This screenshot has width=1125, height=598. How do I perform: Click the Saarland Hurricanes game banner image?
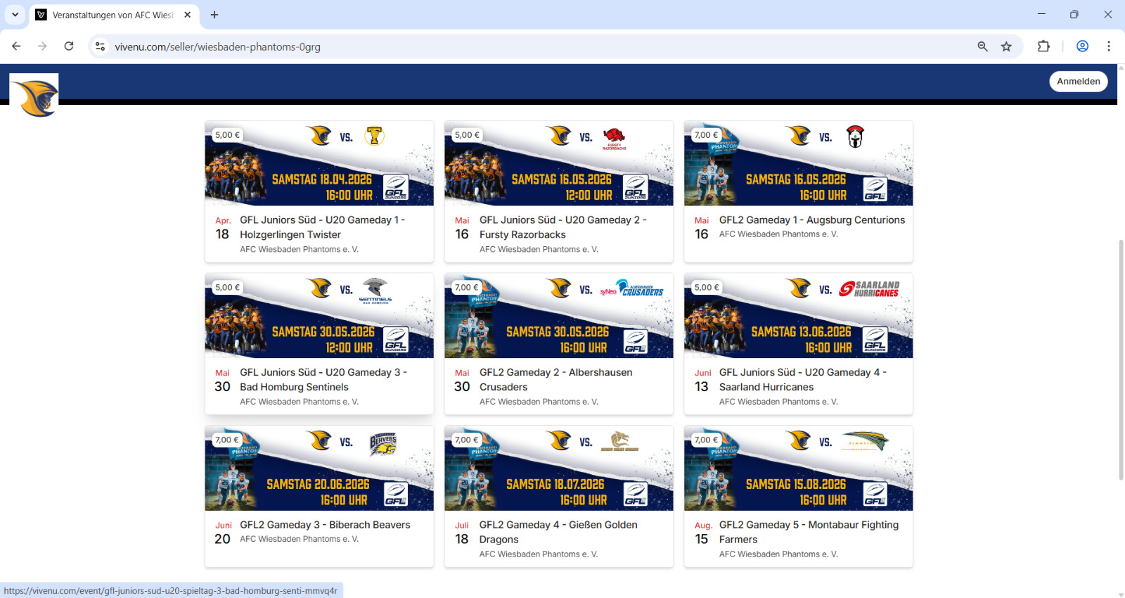pyautogui.click(x=798, y=316)
